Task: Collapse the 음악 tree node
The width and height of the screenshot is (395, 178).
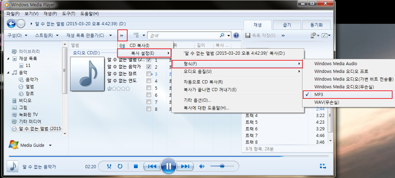Action: (8, 73)
